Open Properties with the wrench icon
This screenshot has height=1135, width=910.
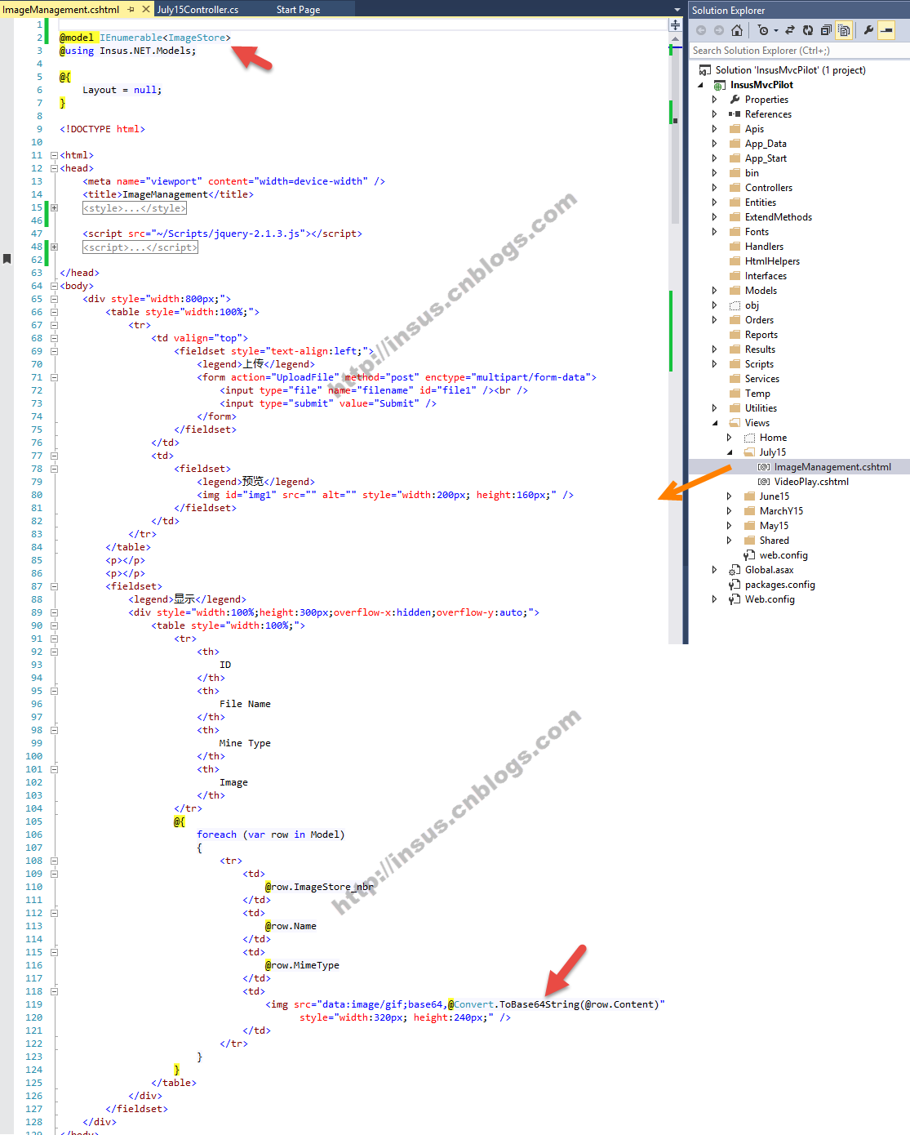click(x=868, y=30)
